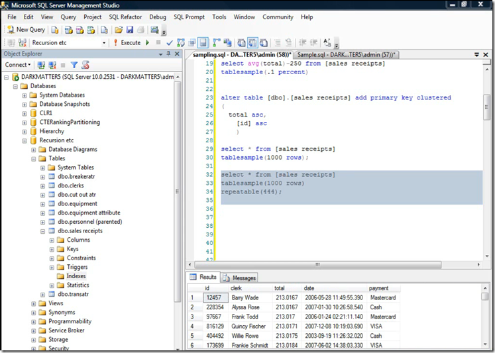Image resolution: width=495 pixels, height=353 pixels.
Task: Switch to the Sample.sql tab
Action: click(346, 54)
